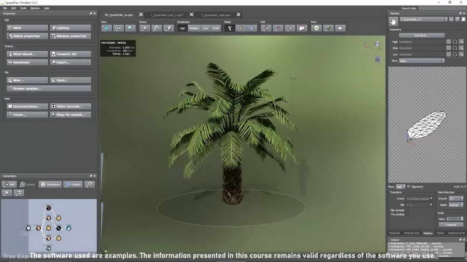Click the clipboard icon in Meshes panel header
The width and height of the screenshot is (467, 262).
coord(463,19)
